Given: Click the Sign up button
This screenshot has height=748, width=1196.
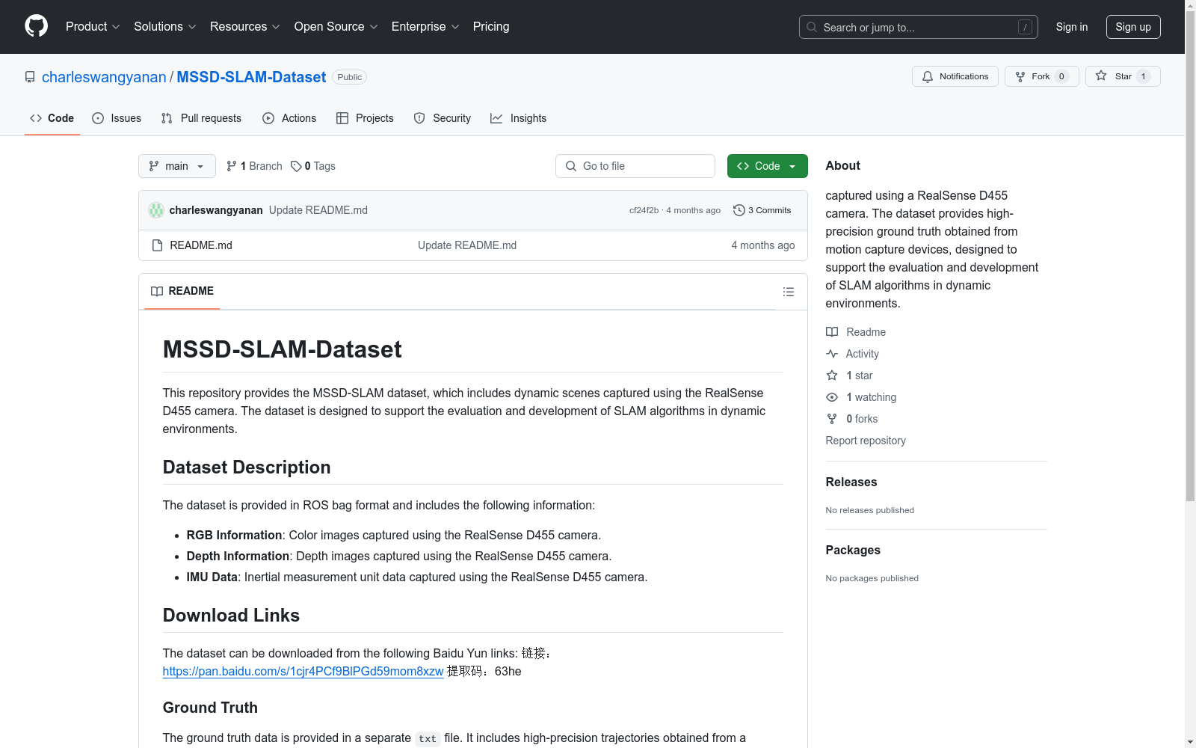Looking at the screenshot, I should [x=1133, y=27].
